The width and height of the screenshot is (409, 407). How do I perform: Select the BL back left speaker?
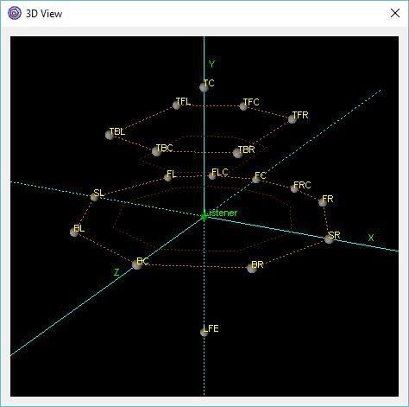tap(74, 232)
